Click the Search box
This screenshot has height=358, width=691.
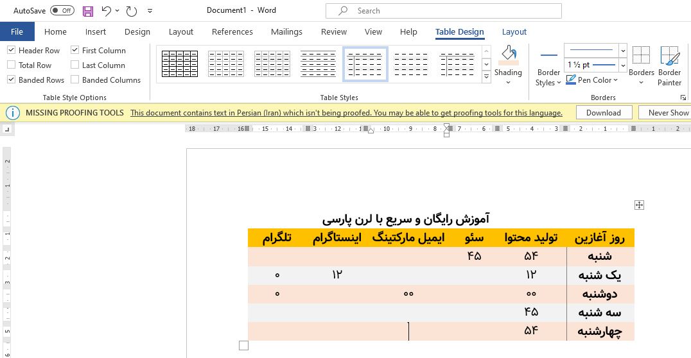443,11
